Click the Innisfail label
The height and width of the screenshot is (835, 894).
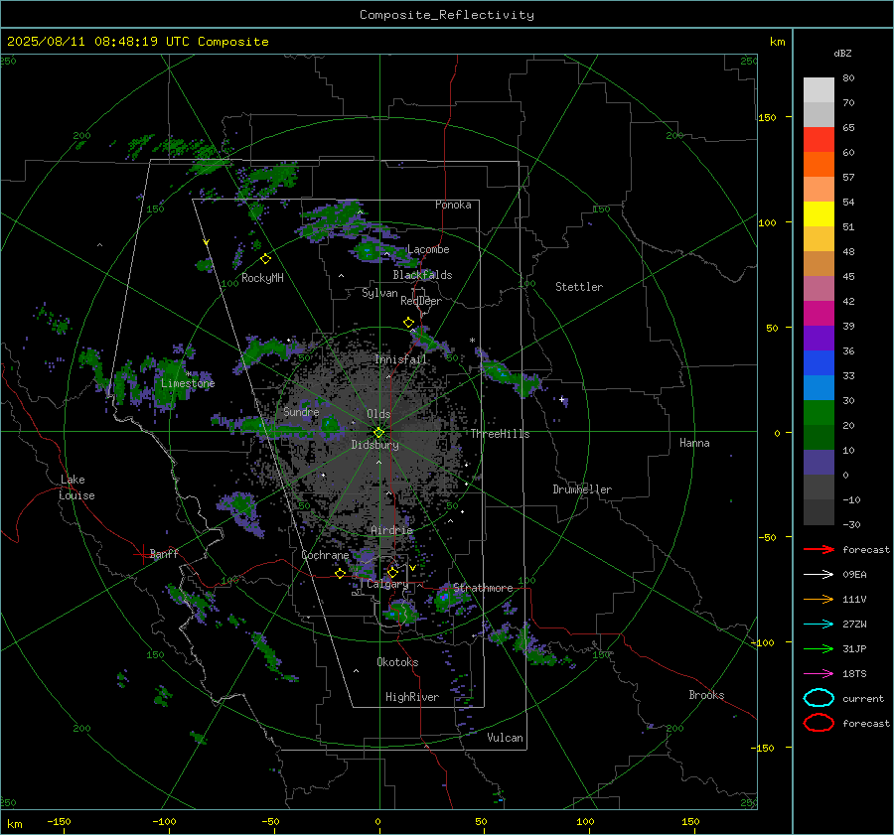tap(400, 359)
